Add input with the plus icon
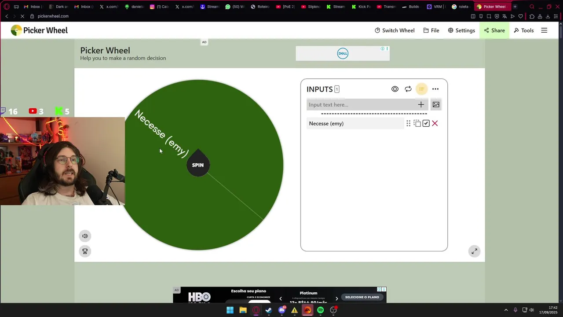 [x=421, y=104]
